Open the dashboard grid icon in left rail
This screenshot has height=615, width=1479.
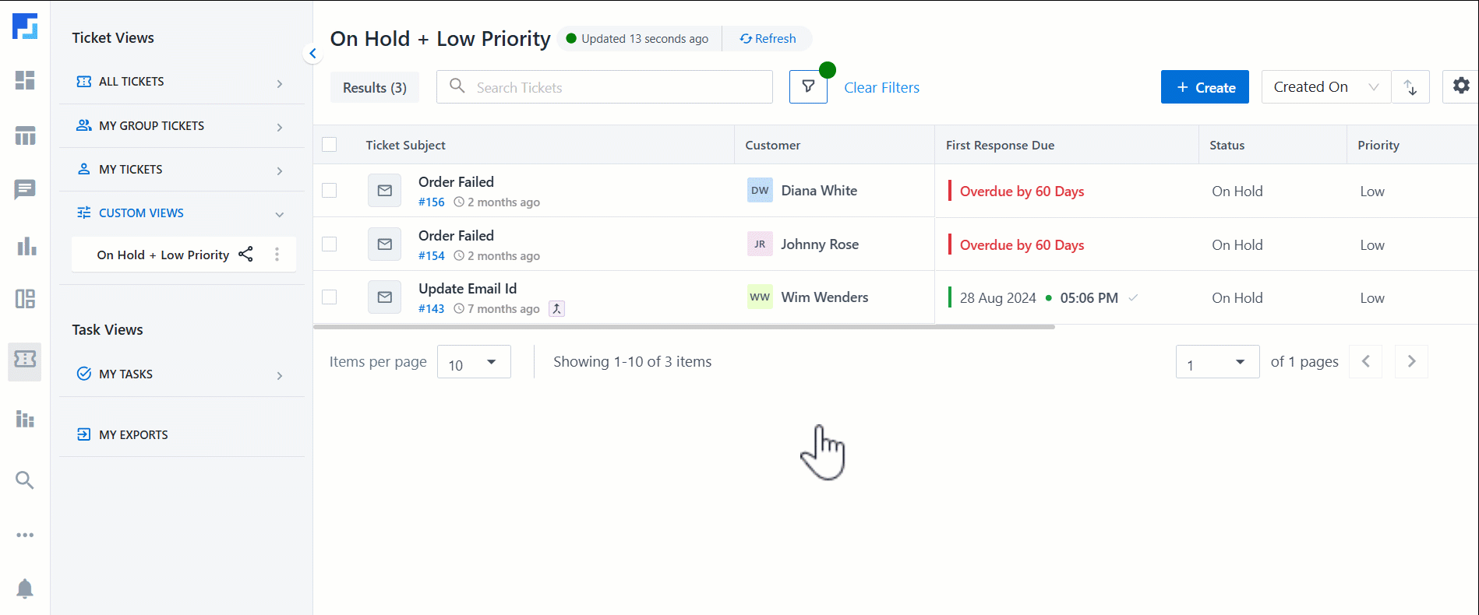(25, 80)
